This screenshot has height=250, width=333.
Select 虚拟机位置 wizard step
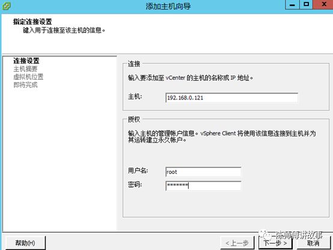(x=28, y=77)
